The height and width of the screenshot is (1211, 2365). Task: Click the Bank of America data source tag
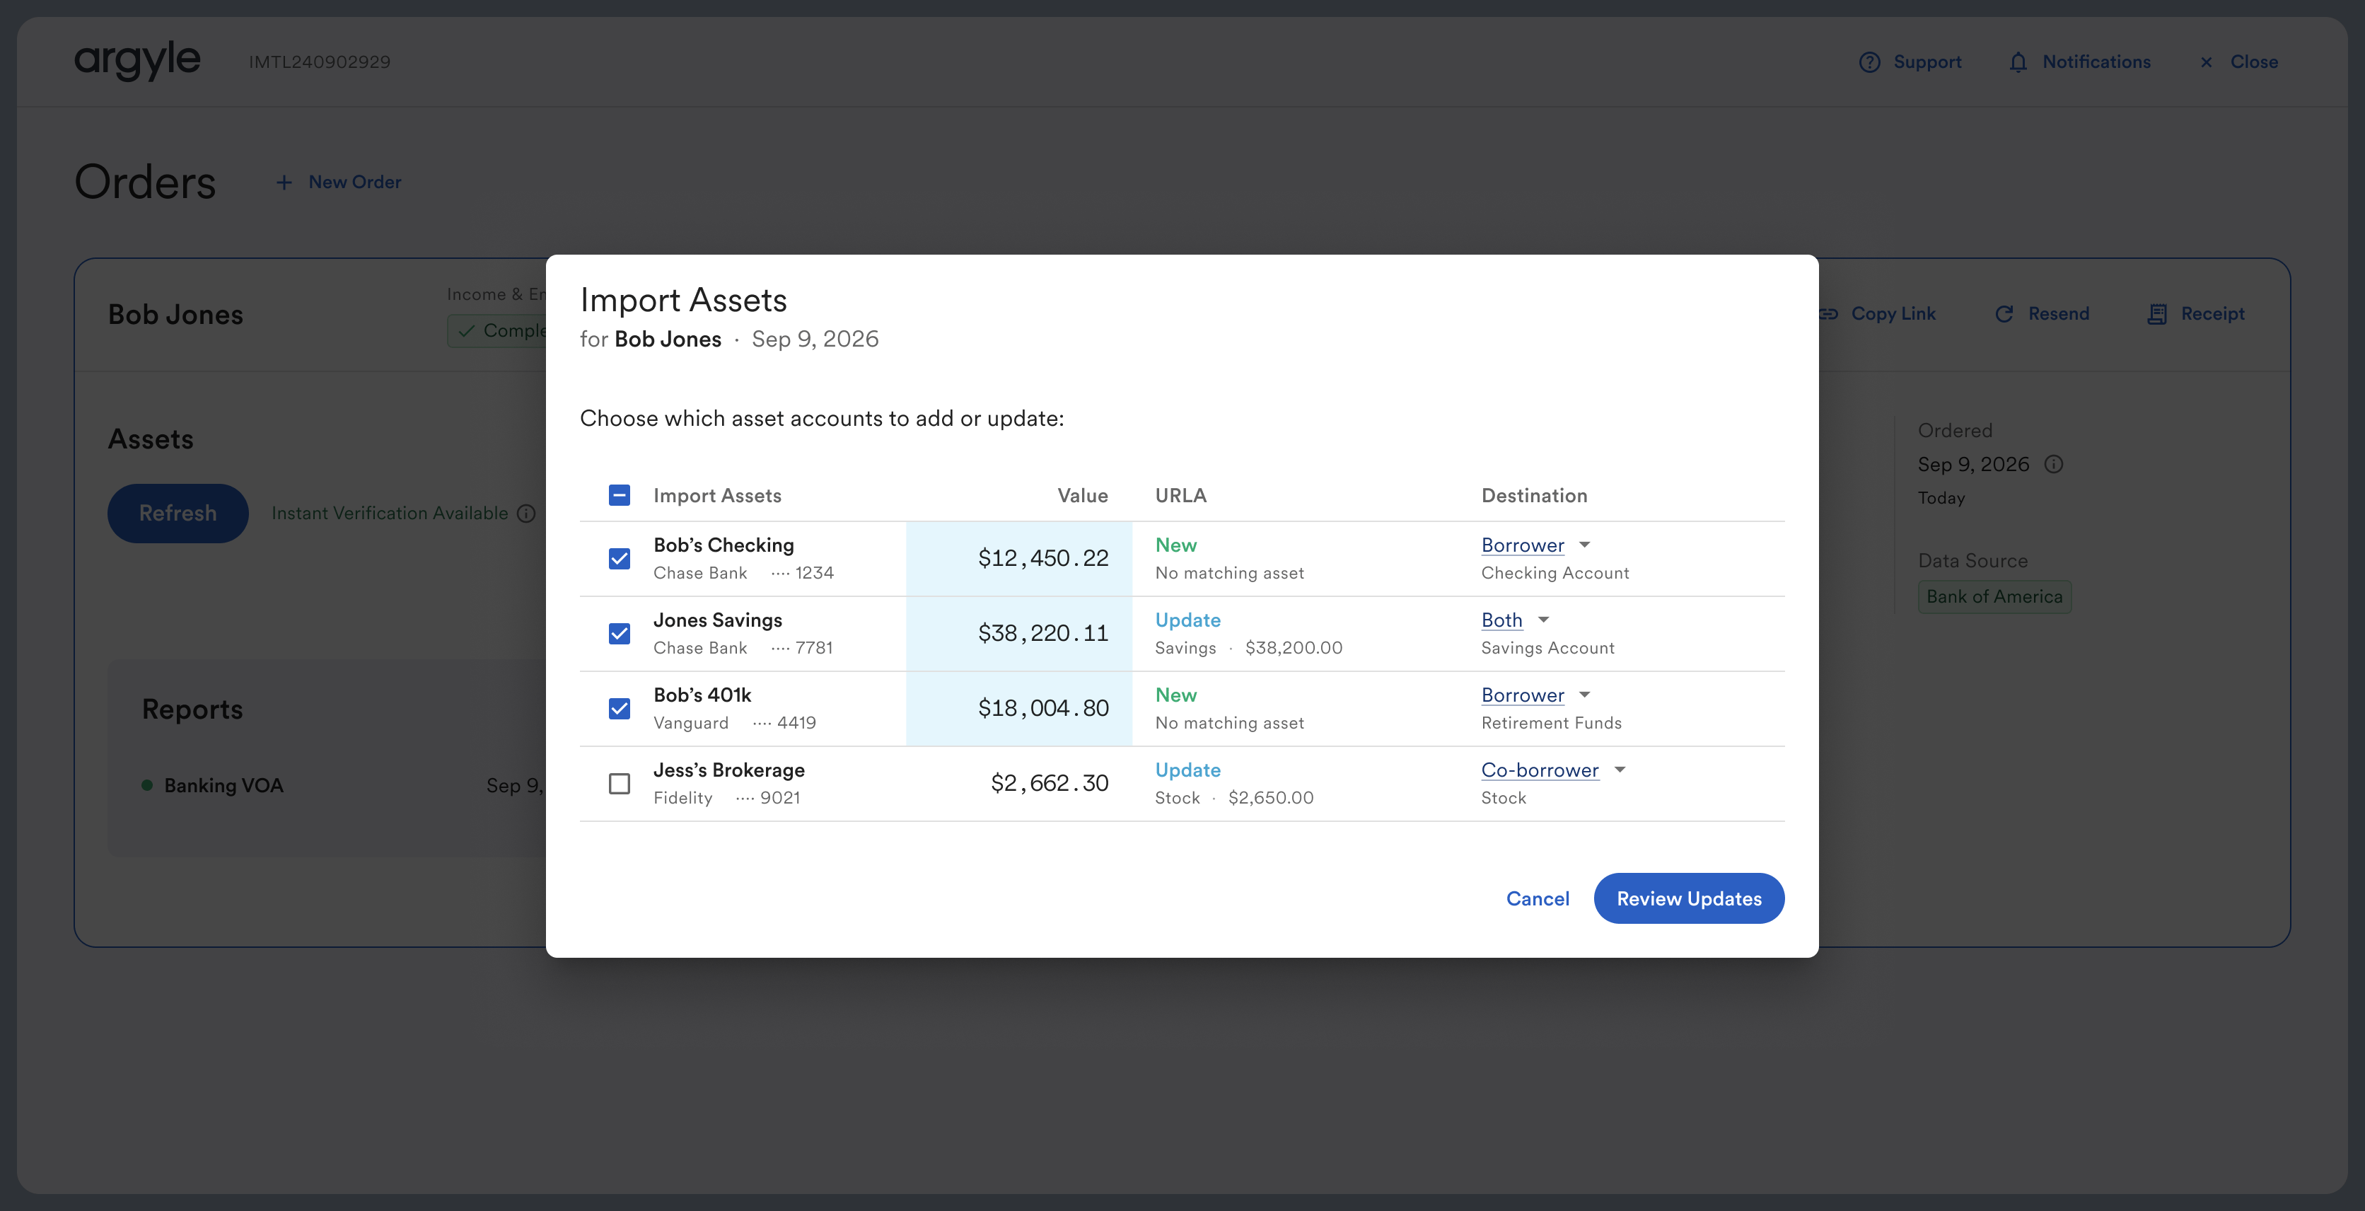pos(1994,597)
